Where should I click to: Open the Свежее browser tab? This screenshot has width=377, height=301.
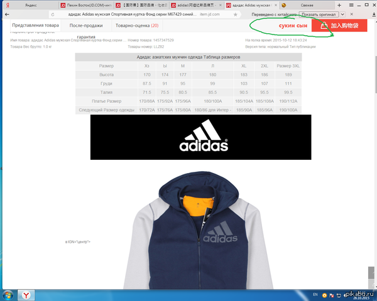[308, 5]
